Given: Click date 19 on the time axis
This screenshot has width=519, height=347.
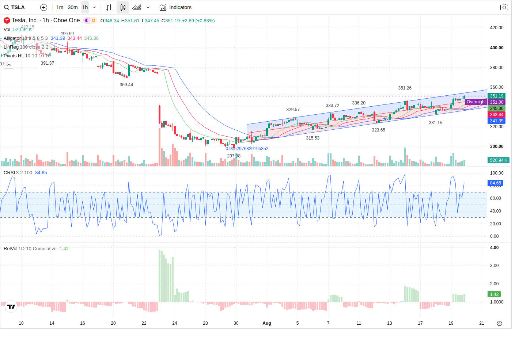Looking at the screenshot, I should (x=451, y=323).
